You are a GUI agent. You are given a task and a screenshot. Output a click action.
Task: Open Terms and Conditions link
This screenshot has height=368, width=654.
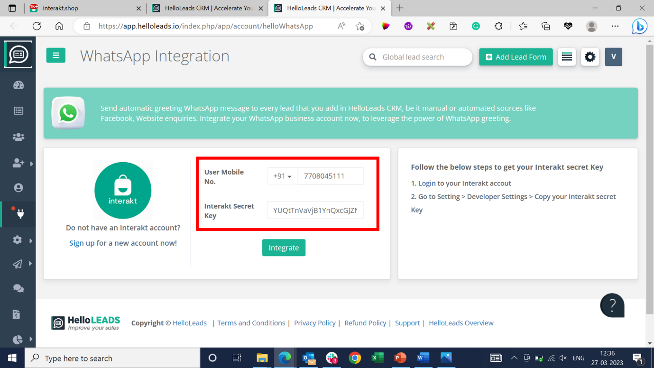[251, 323]
